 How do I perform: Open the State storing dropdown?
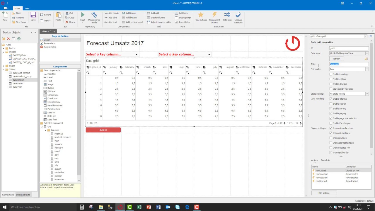(367, 94)
